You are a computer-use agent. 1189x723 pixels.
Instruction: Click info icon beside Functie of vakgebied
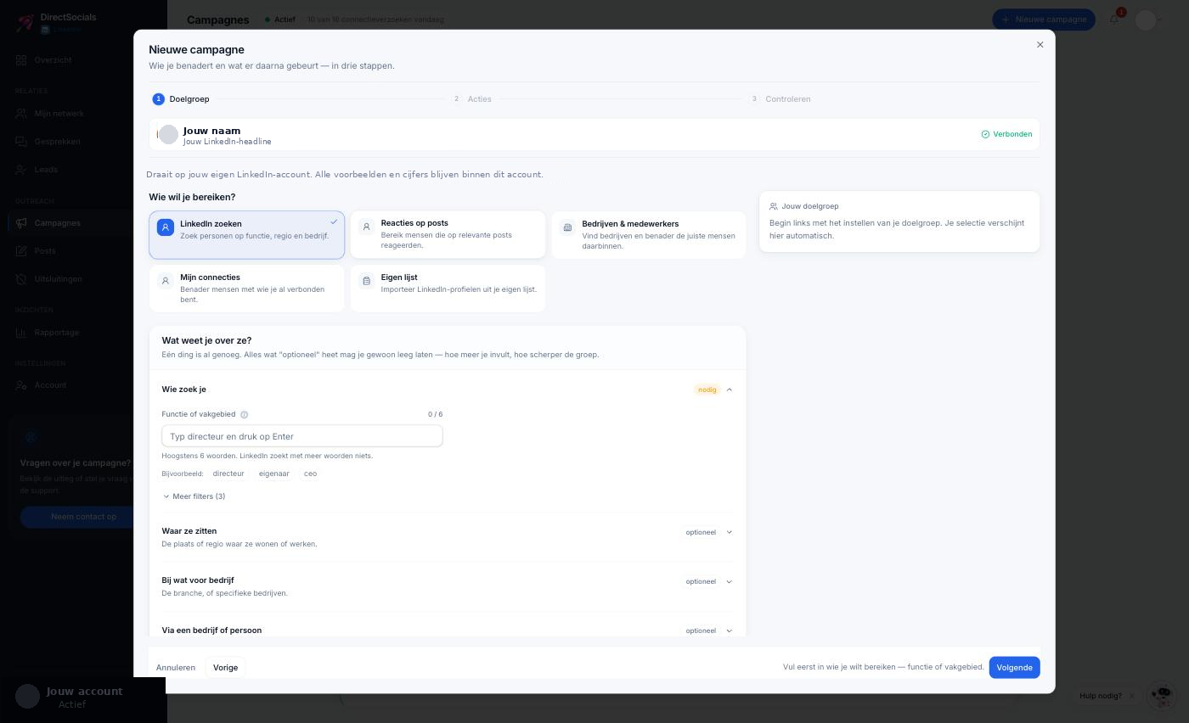point(245,415)
